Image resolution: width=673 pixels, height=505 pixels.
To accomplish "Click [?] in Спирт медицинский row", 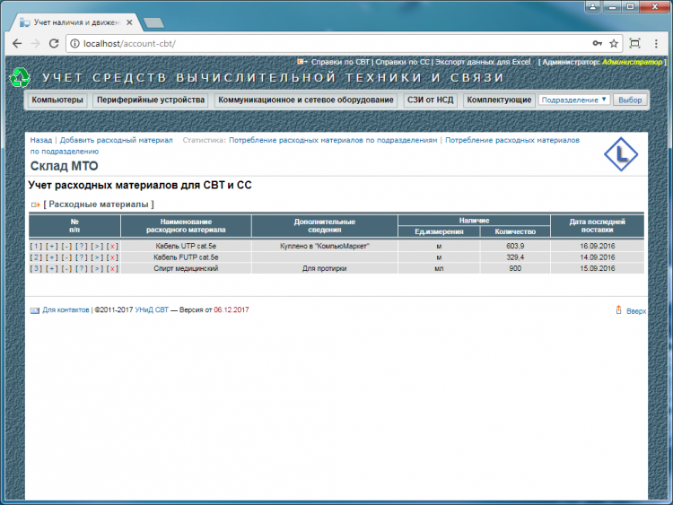I will 82,268.
